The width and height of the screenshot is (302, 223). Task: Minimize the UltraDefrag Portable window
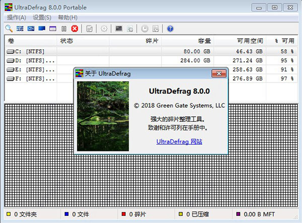pyautogui.click(x=259, y=8)
